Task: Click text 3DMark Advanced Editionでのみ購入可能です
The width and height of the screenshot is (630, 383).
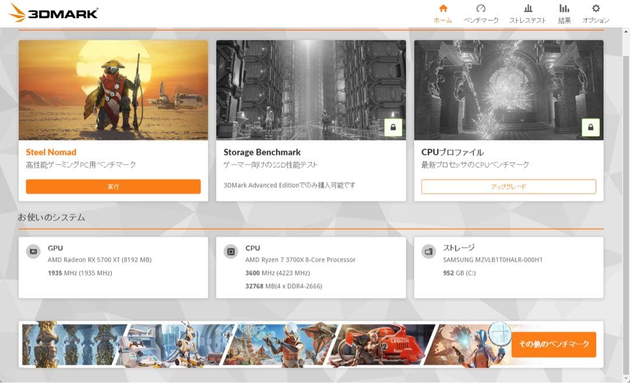Action: coord(289,185)
